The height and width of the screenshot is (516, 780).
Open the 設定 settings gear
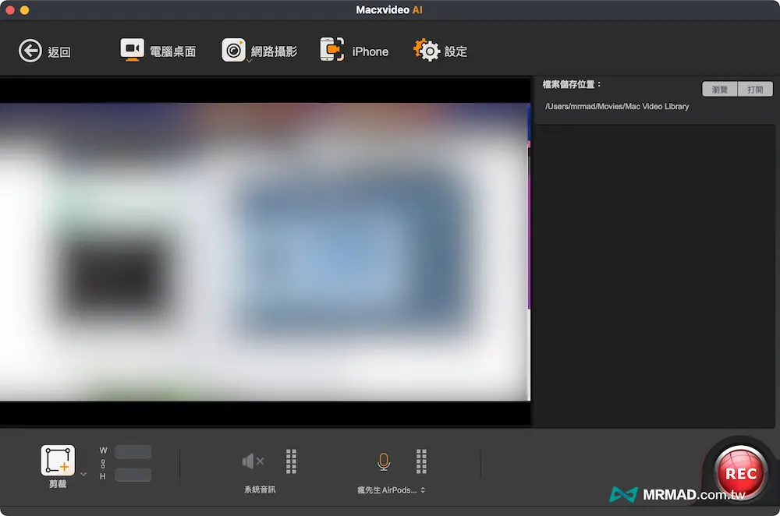[x=427, y=51]
